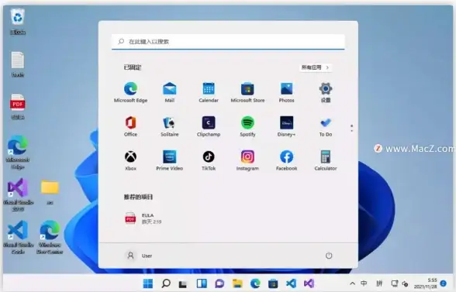456x292 pixels.
Task: Open Microsoft Edge from the taskbar
Action: [255, 283]
